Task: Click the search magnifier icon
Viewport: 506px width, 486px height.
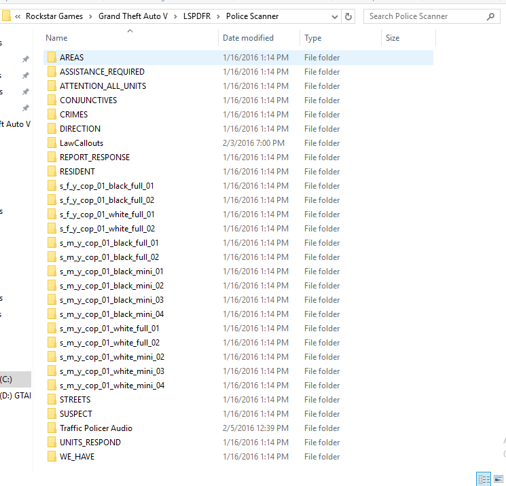Action: 490,16
